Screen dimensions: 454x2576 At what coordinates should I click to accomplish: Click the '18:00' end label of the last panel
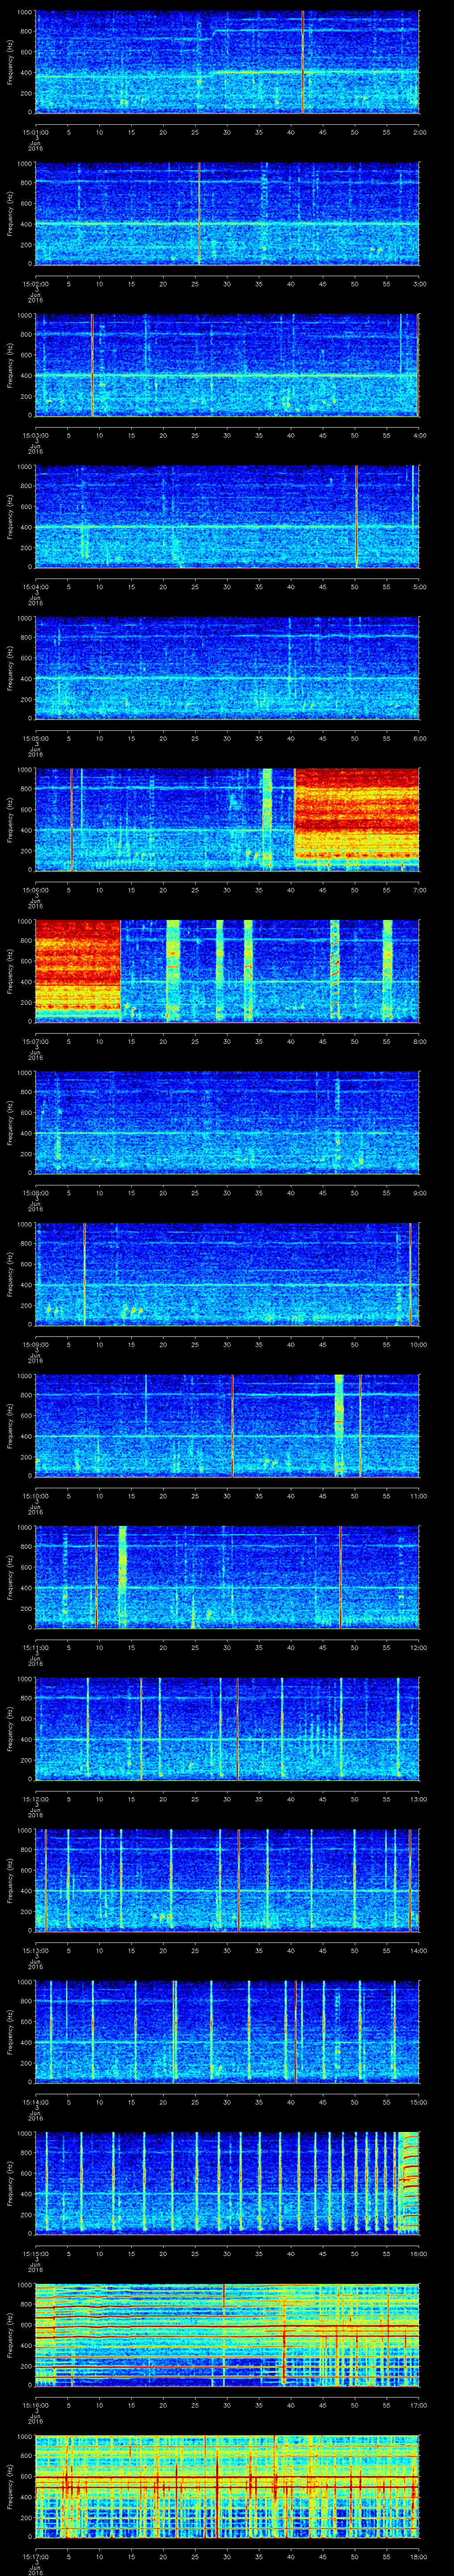click(418, 2556)
